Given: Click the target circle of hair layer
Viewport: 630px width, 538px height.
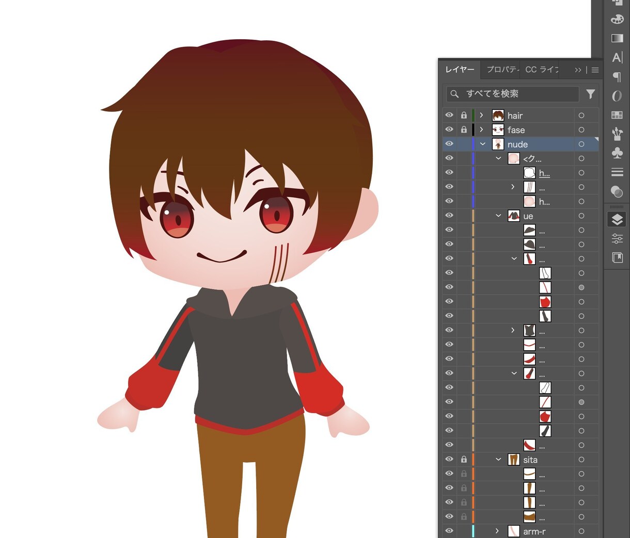Looking at the screenshot, I should (x=581, y=116).
